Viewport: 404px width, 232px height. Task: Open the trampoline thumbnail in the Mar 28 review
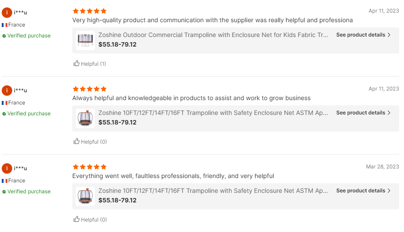tap(85, 196)
